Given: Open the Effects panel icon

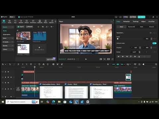Looking at the screenshot, I should (x=26, y=21).
